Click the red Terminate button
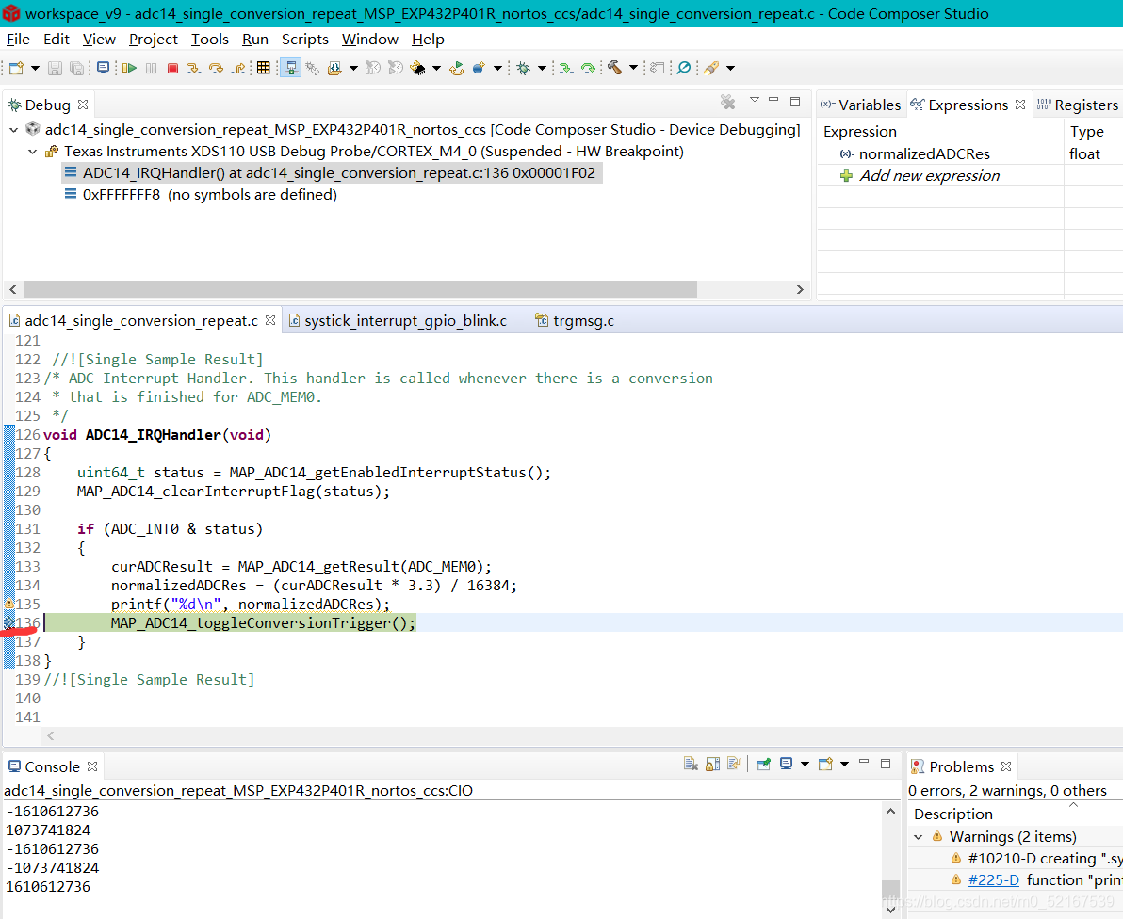The width and height of the screenshot is (1123, 919). tap(172, 68)
